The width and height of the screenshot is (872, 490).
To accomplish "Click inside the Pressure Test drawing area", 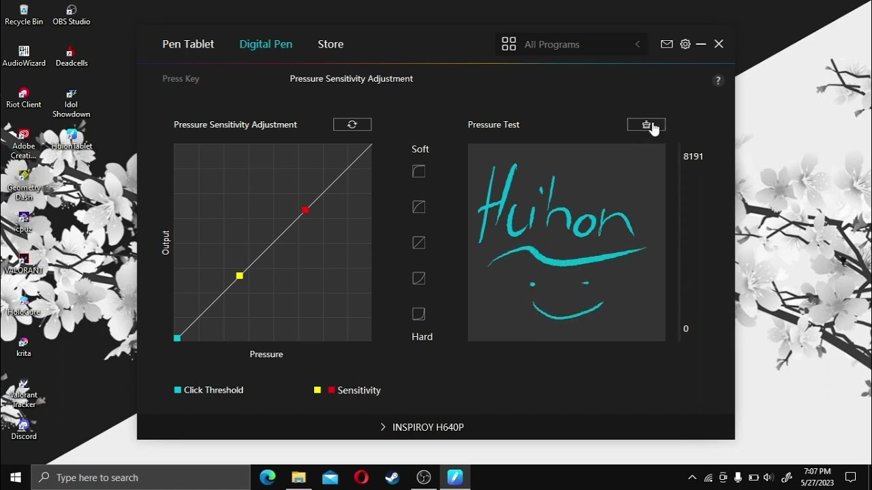I will click(x=567, y=242).
